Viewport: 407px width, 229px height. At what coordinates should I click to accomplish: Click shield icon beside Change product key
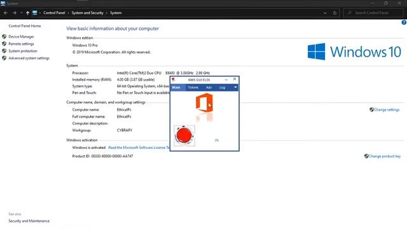pos(366,156)
